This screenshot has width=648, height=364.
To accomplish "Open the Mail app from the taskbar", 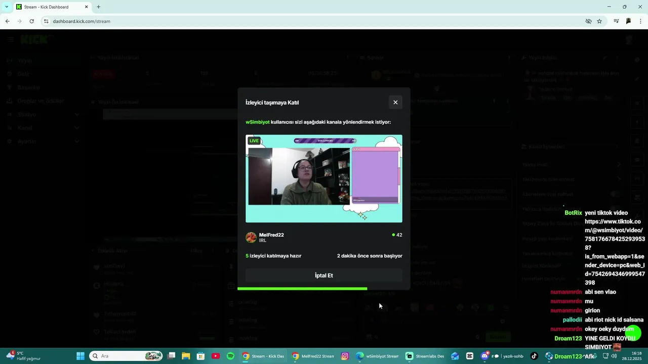I will (x=455, y=356).
